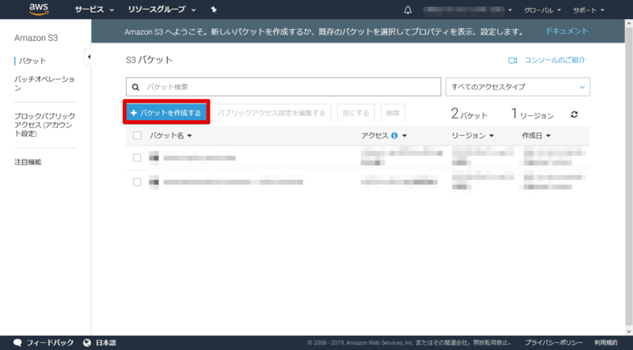Click into the バケット検索 search field
This screenshot has height=350, width=633.
tap(283, 87)
